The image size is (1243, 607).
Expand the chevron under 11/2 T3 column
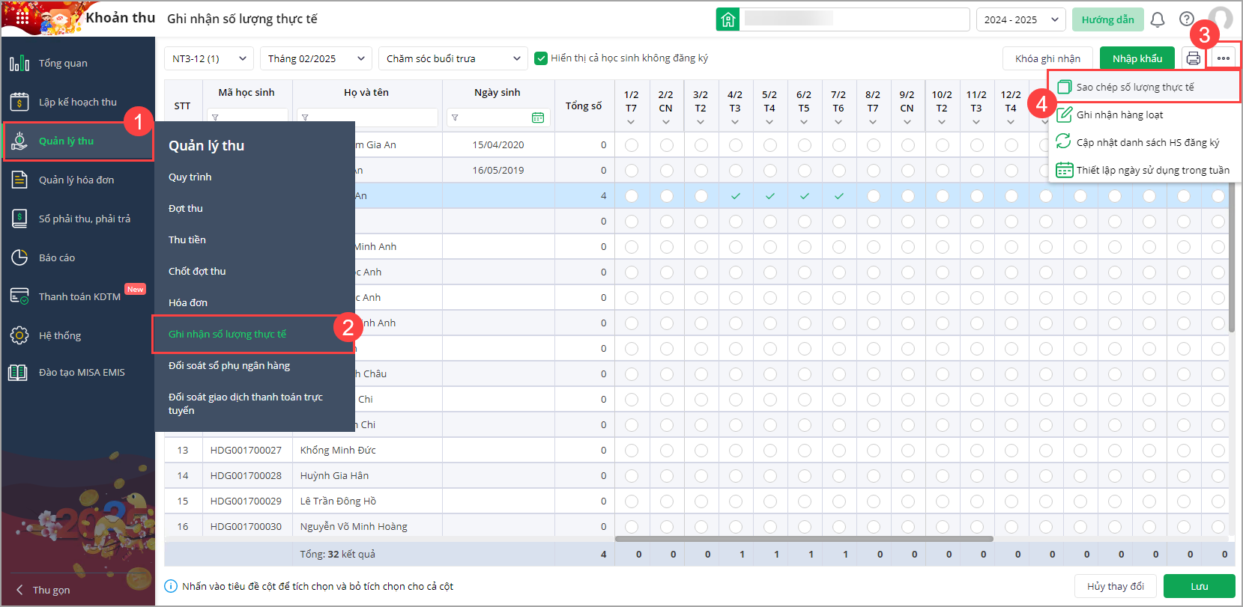[976, 122]
